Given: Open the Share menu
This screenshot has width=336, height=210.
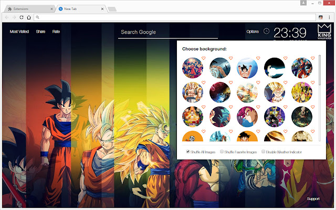Looking at the screenshot, I should [x=40, y=31].
